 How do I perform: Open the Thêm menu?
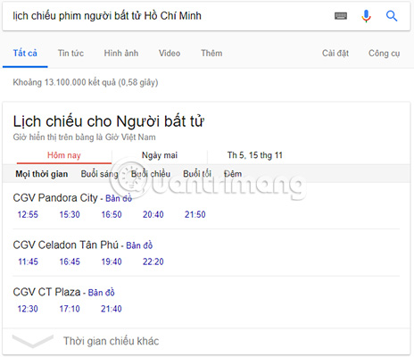click(211, 54)
